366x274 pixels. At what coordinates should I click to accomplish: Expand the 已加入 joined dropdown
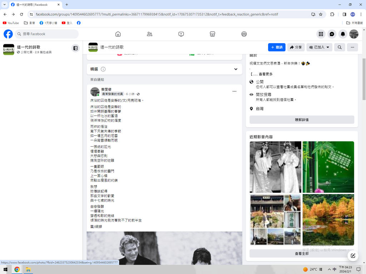point(319,47)
